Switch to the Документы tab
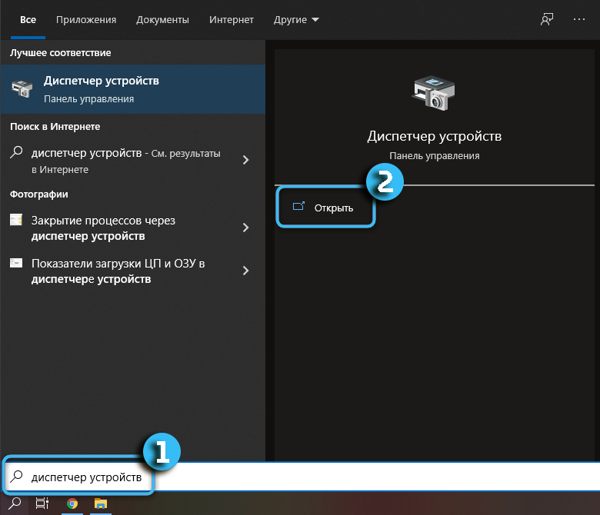This screenshot has width=600, height=515. point(162,19)
